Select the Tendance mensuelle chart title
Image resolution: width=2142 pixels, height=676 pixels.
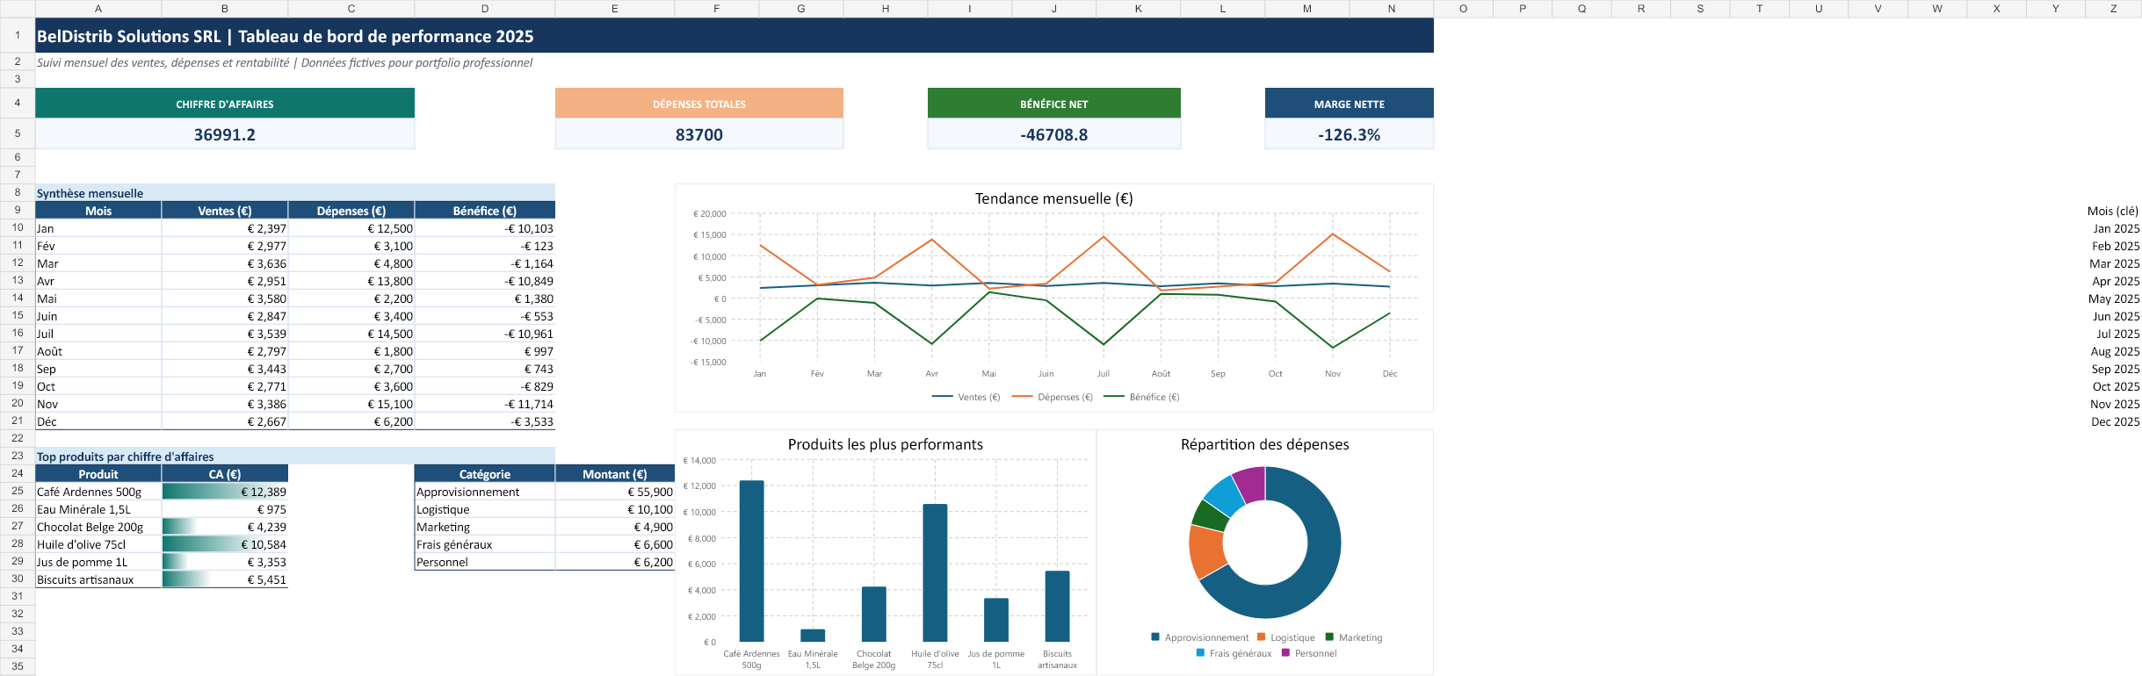click(1054, 198)
